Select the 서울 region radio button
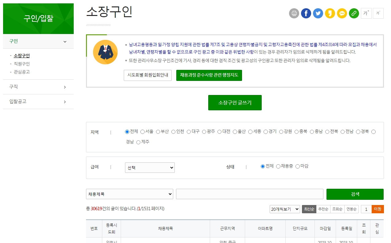Screen dimensions: 391x243 point(143,131)
